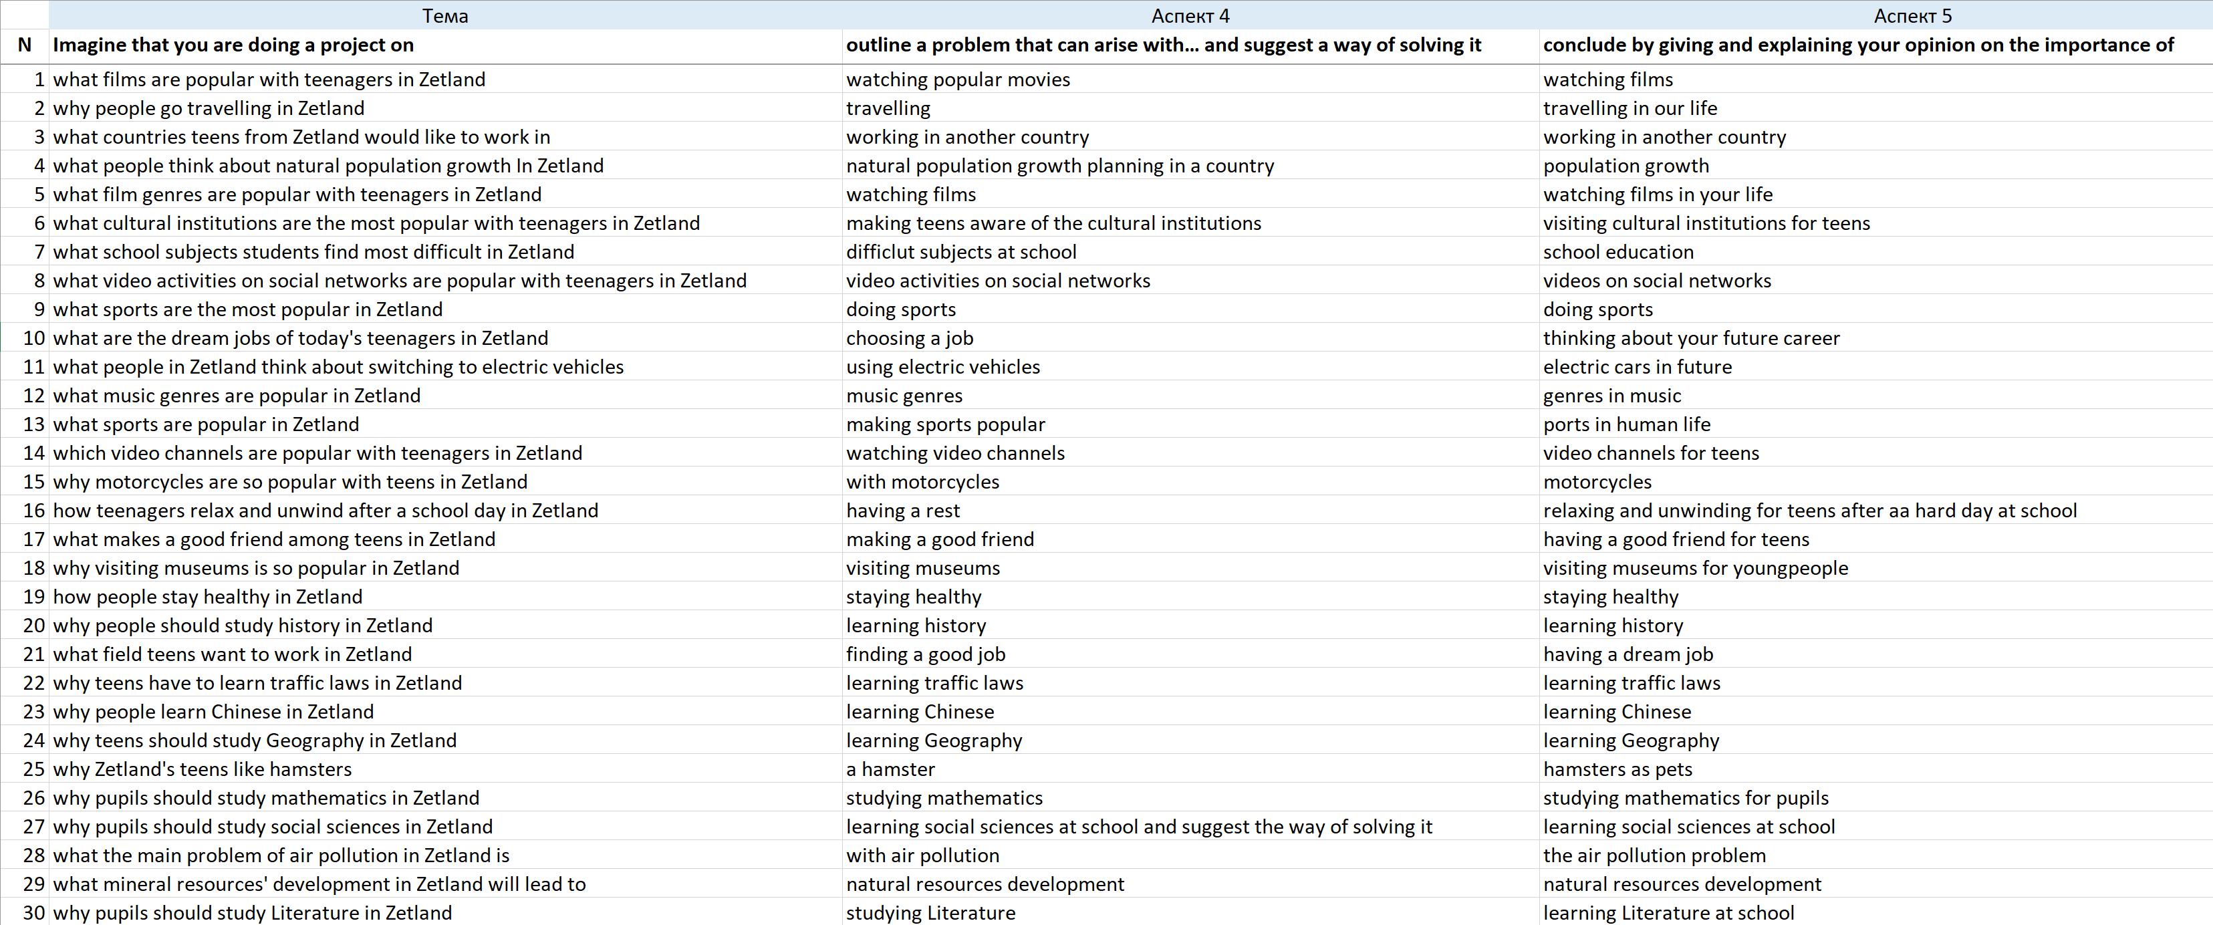Click 'difficlut subjects at school' cell
Viewport: 2213px width, 925px height.
[1190, 252]
